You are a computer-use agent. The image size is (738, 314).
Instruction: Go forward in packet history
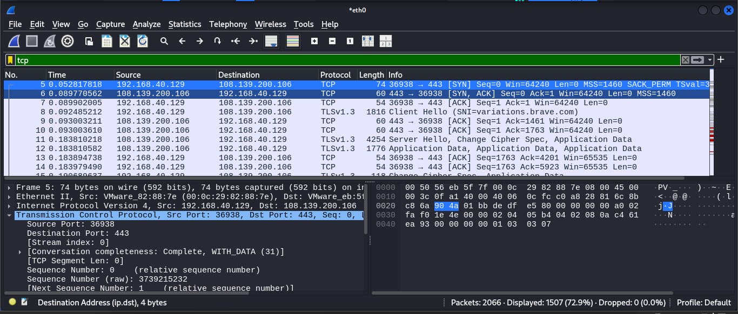coord(200,41)
